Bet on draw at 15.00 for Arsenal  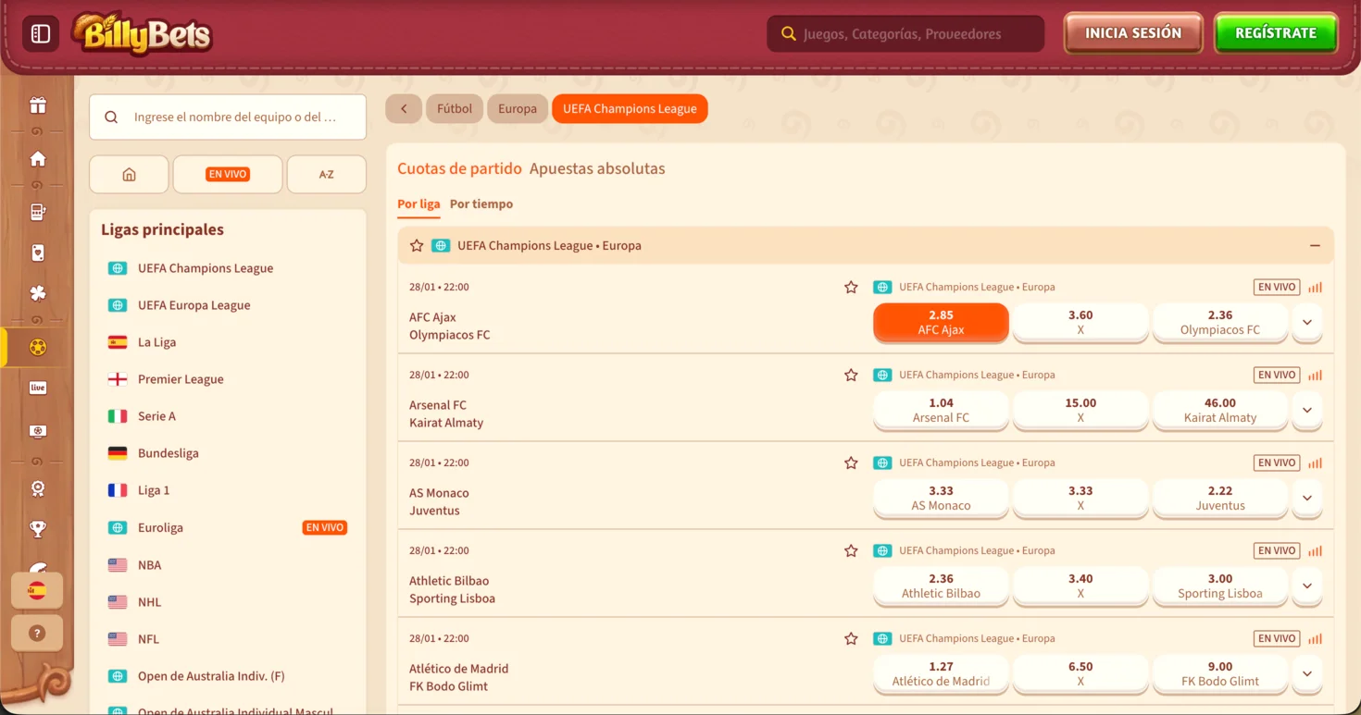point(1080,411)
